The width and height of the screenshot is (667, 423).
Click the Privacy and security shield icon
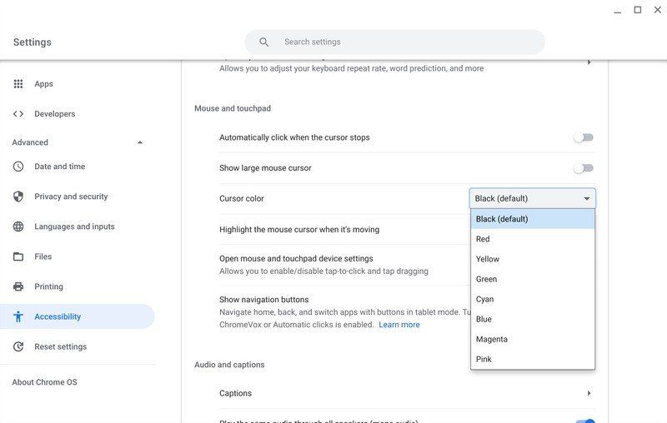point(18,197)
